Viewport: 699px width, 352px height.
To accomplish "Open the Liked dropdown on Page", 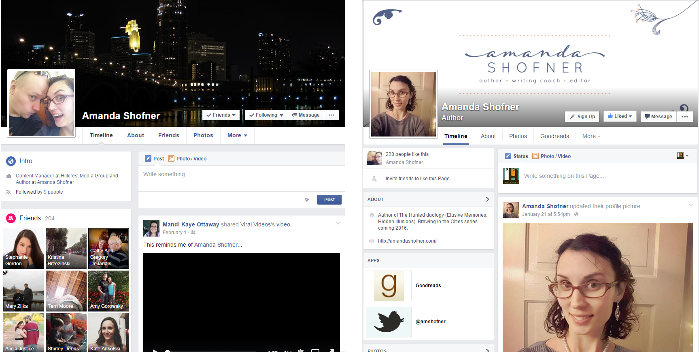I will [x=620, y=116].
